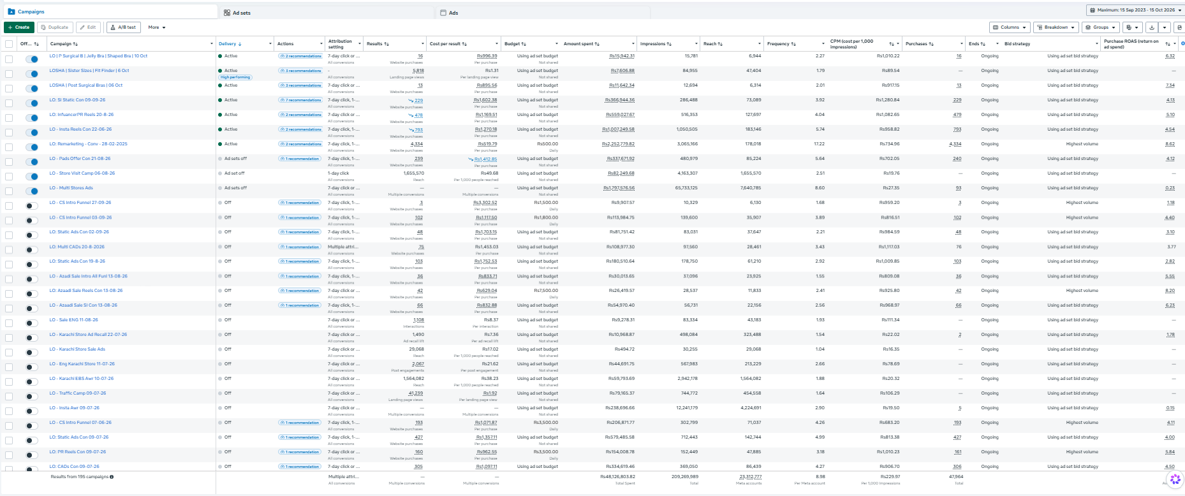Expand the Groups dropdown
The image size is (1185, 496).
(x=1101, y=27)
